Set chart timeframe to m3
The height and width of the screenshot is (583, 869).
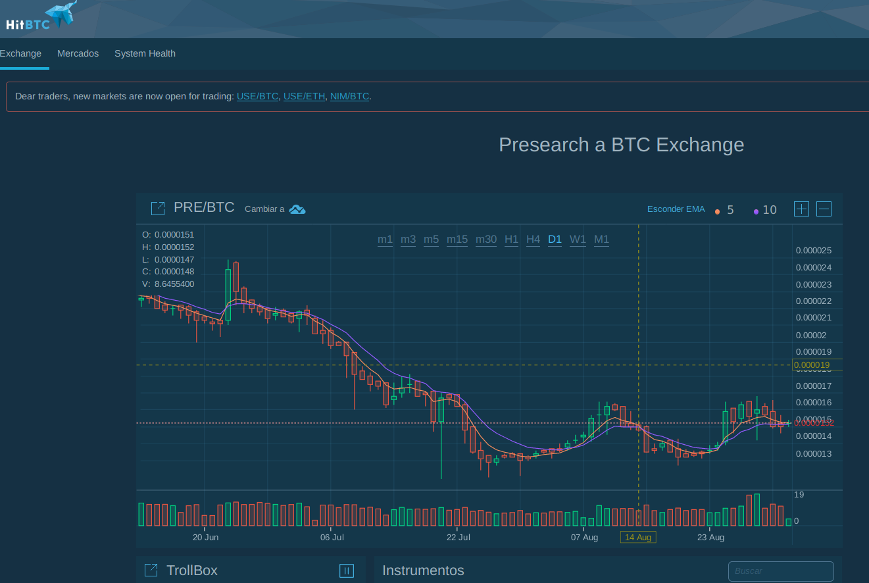[408, 240]
